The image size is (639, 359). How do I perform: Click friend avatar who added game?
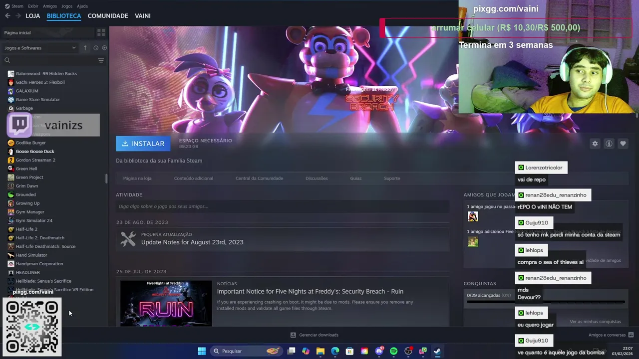[473, 241]
